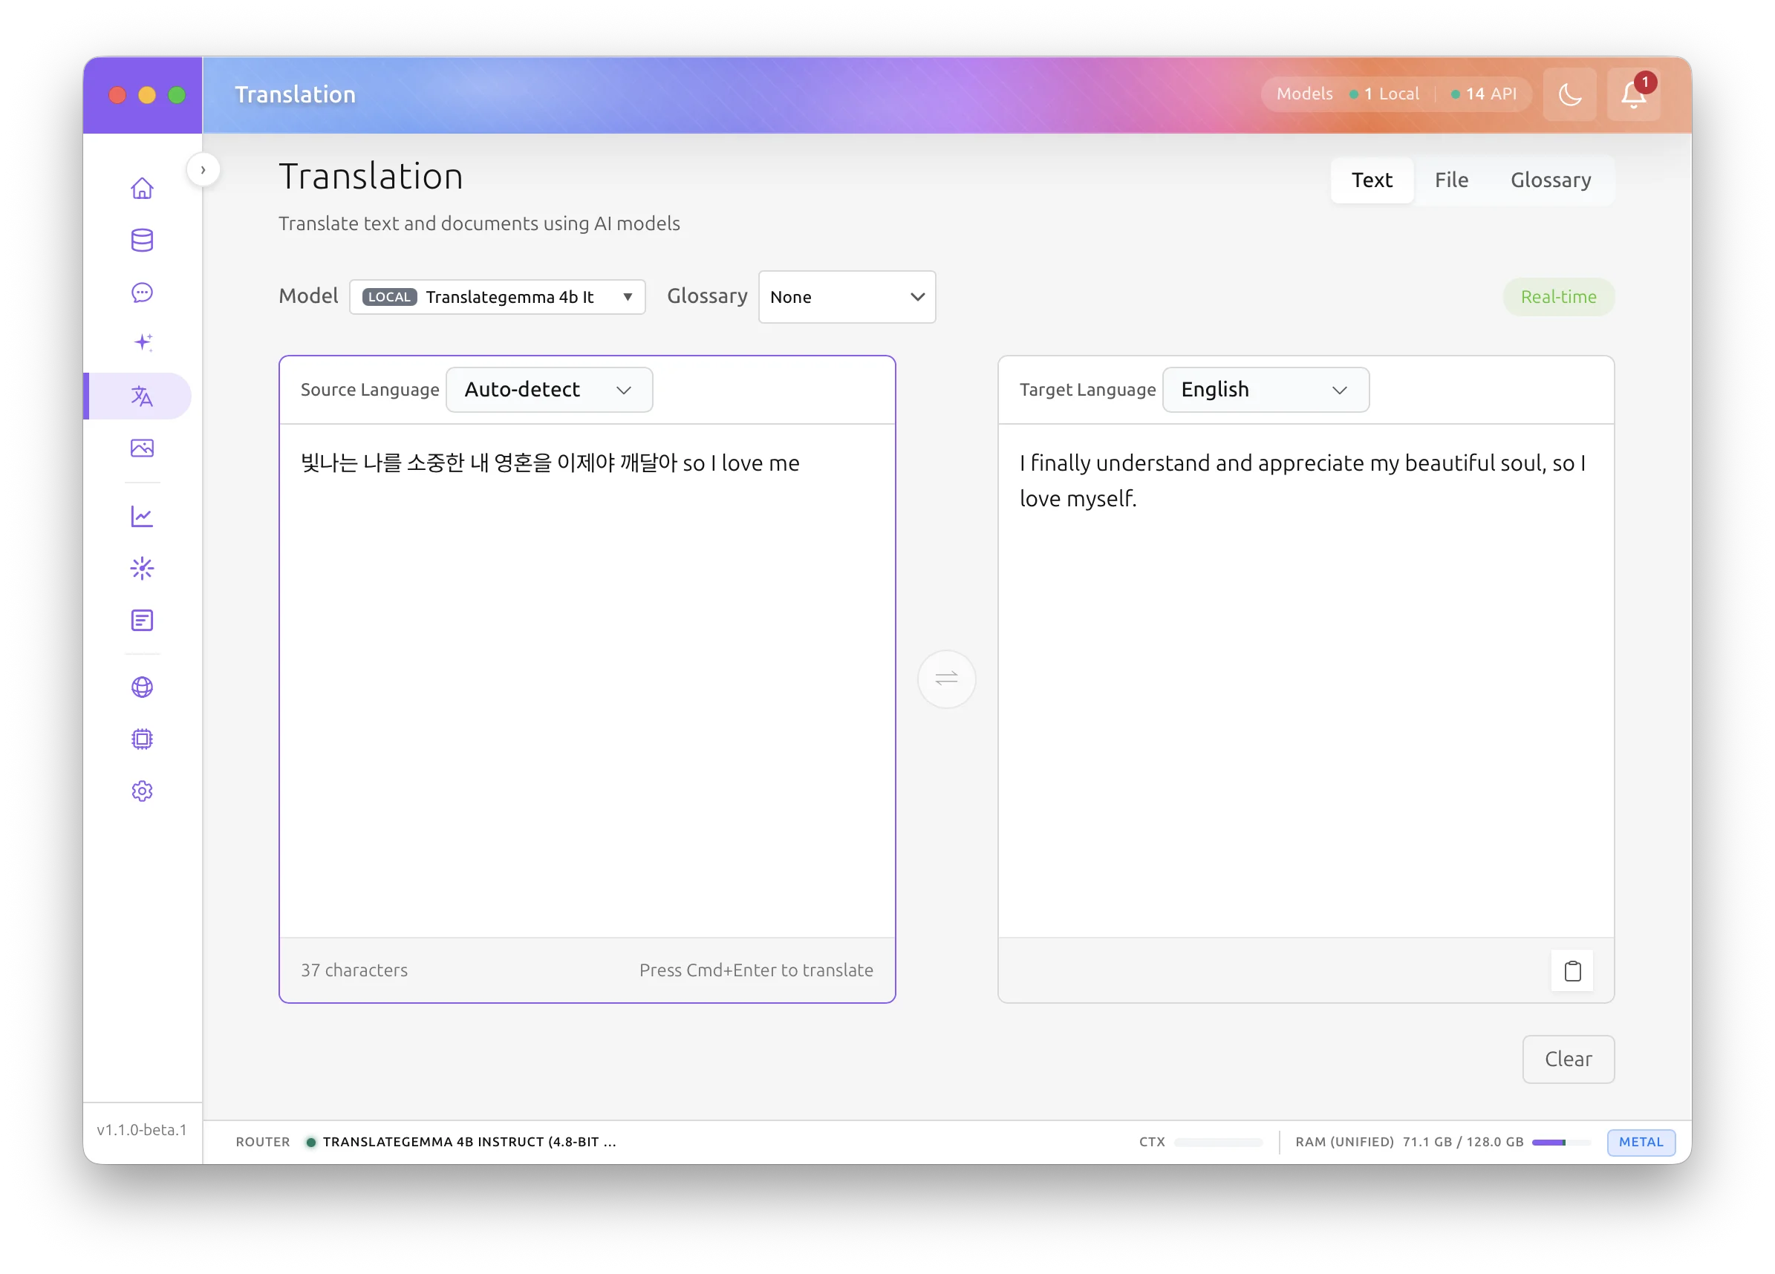Switch to the File tab
1775x1274 pixels.
(x=1451, y=180)
